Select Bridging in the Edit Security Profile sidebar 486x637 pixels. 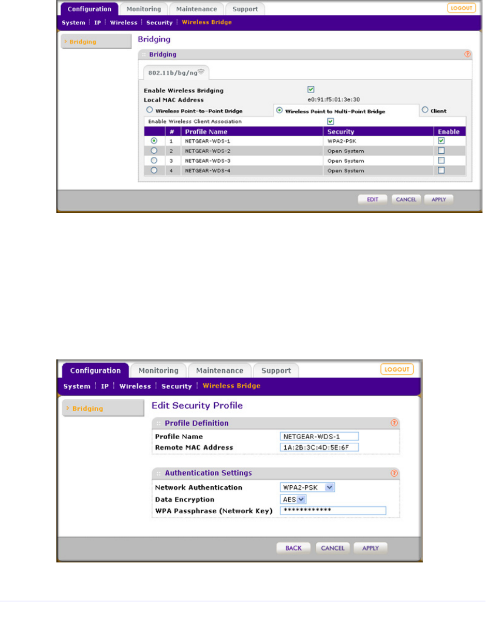[102, 409]
